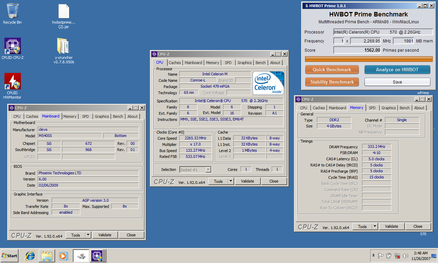Click the Score field showing 1562.00
This screenshot has height=263, width=438.
click(358, 50)
